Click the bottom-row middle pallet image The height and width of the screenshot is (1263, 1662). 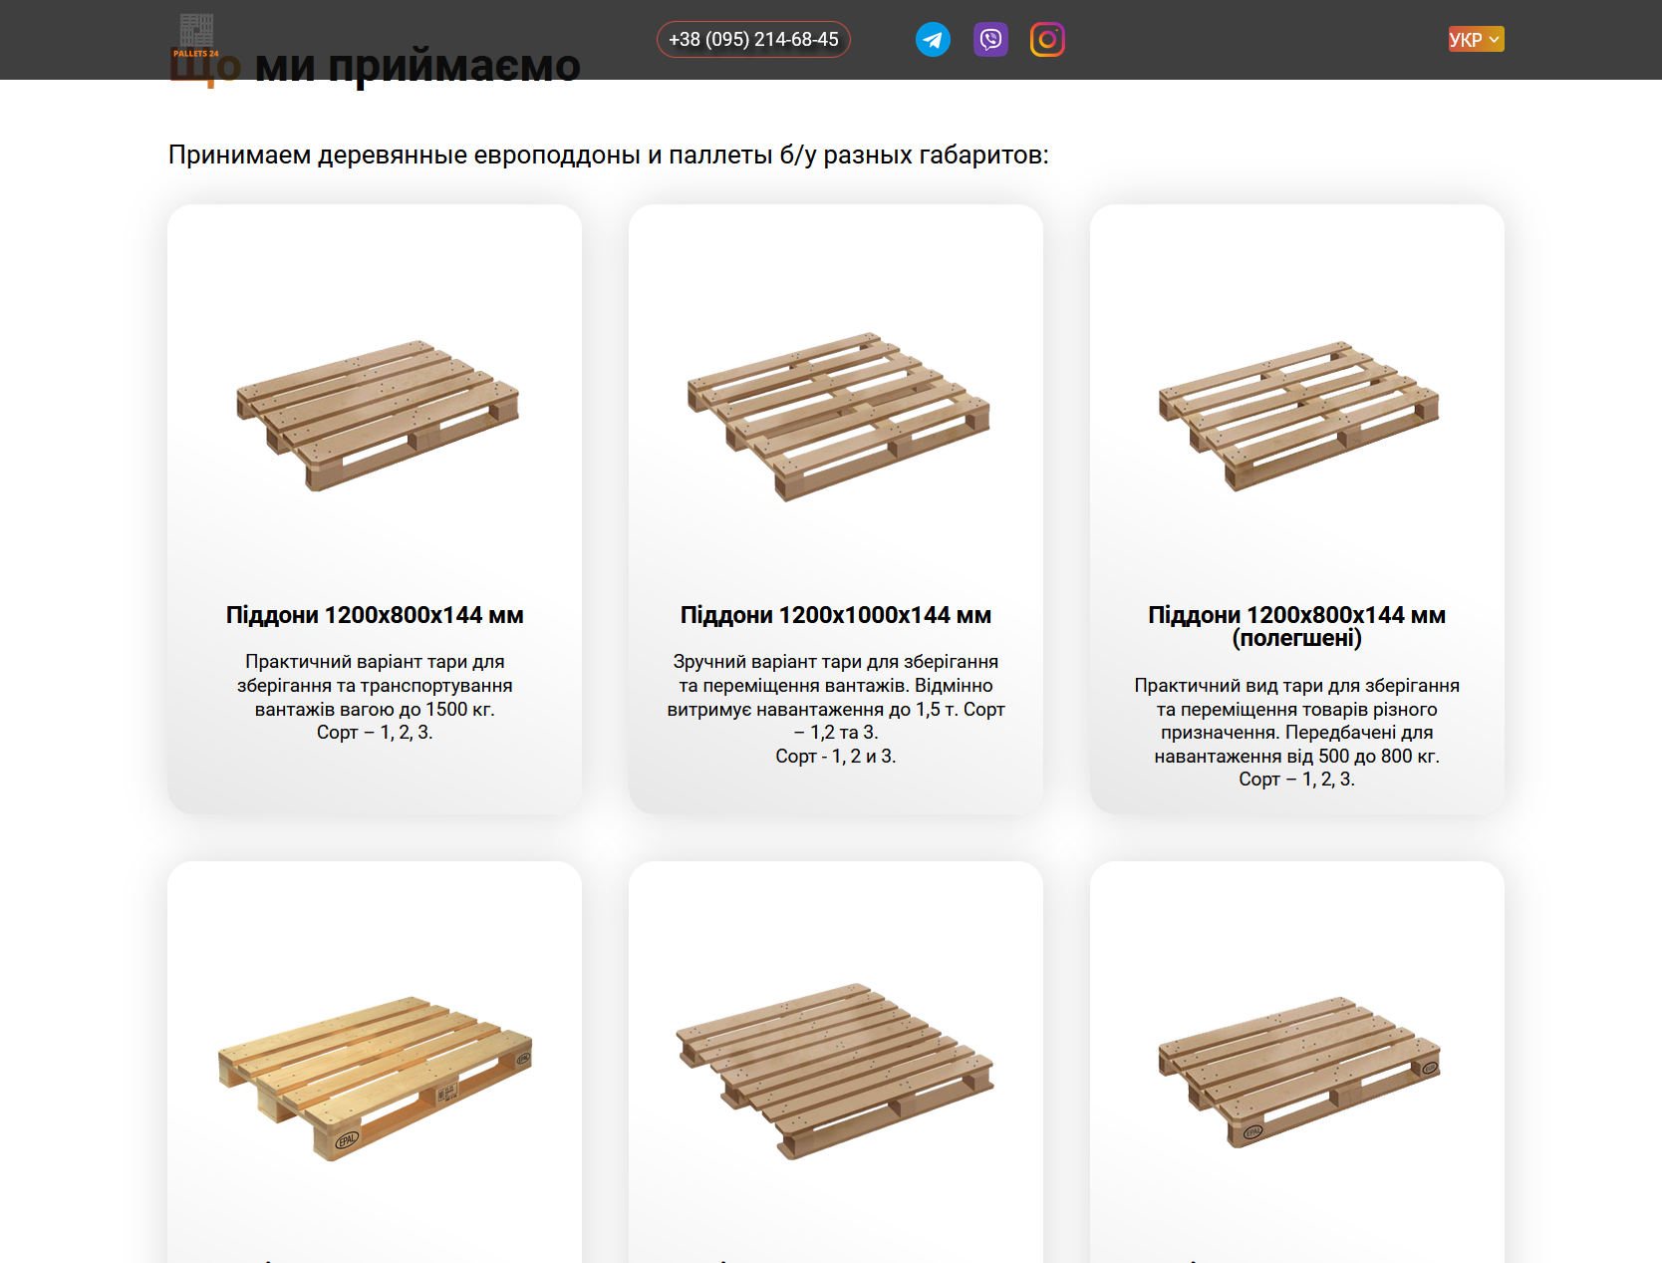click(835, 1072)
